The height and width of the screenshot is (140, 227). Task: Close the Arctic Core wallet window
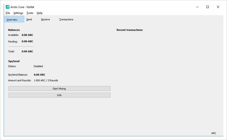click(x=218, y=7)
